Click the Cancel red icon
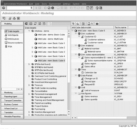 coord(53,8)
